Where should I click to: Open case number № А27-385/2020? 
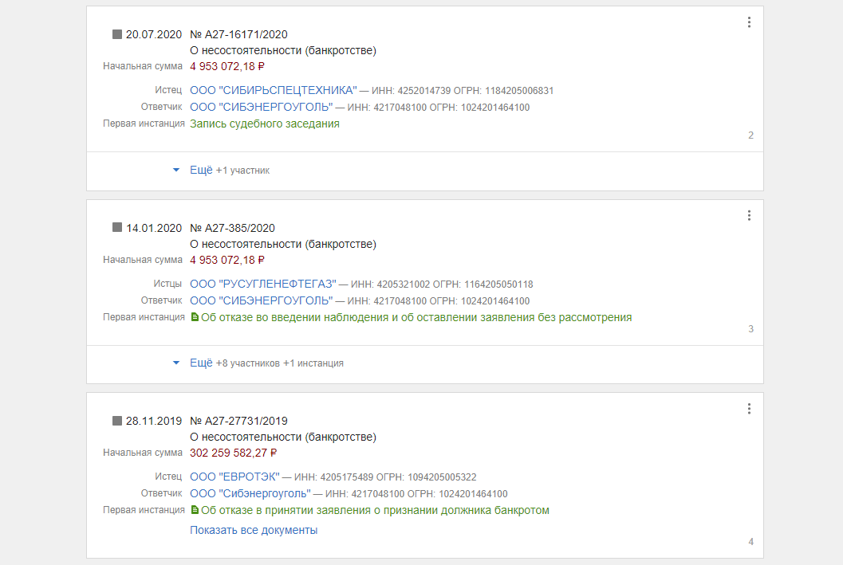click(x=240, y=228)
